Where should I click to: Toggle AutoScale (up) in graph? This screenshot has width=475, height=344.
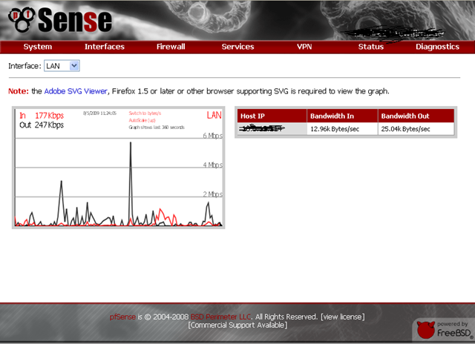142,120
